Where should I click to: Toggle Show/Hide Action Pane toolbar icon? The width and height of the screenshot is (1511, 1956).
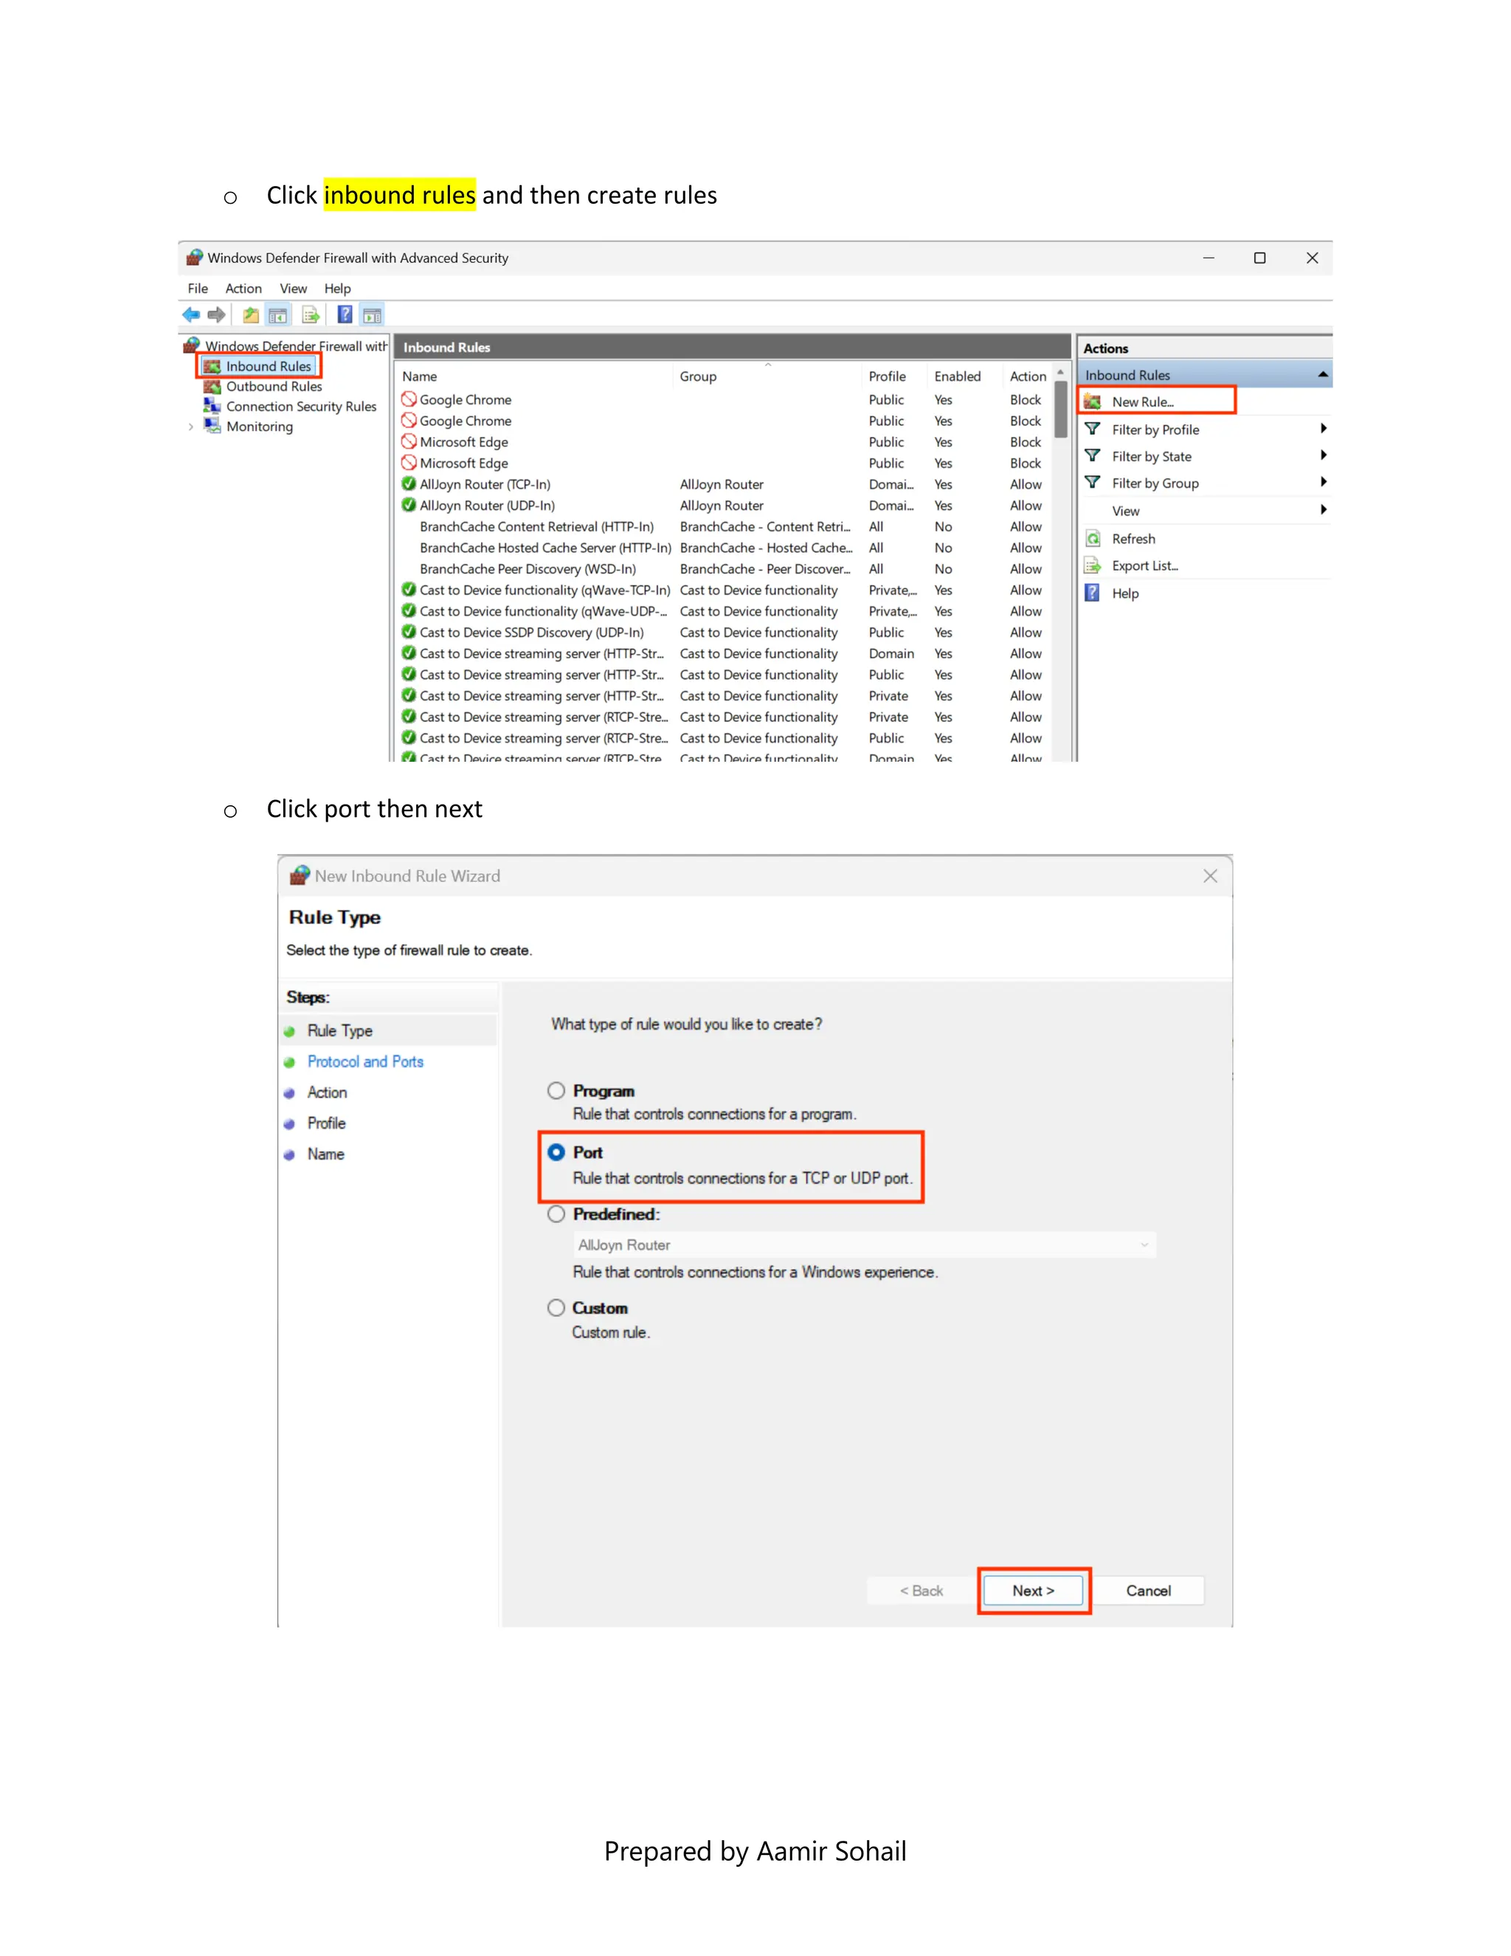(373, 314)
